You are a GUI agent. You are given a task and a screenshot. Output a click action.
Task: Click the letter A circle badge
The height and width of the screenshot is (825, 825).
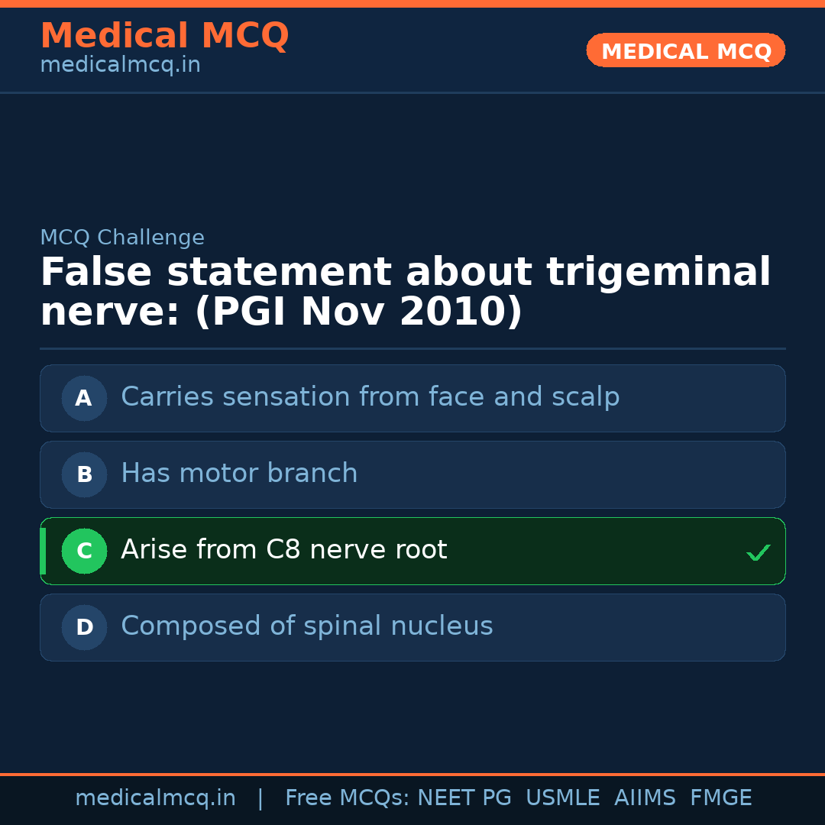84,398
